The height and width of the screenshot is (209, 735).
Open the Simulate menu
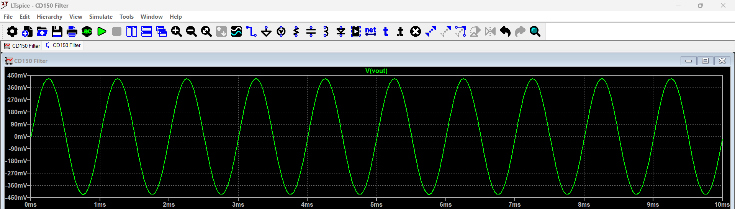(101, 17)
